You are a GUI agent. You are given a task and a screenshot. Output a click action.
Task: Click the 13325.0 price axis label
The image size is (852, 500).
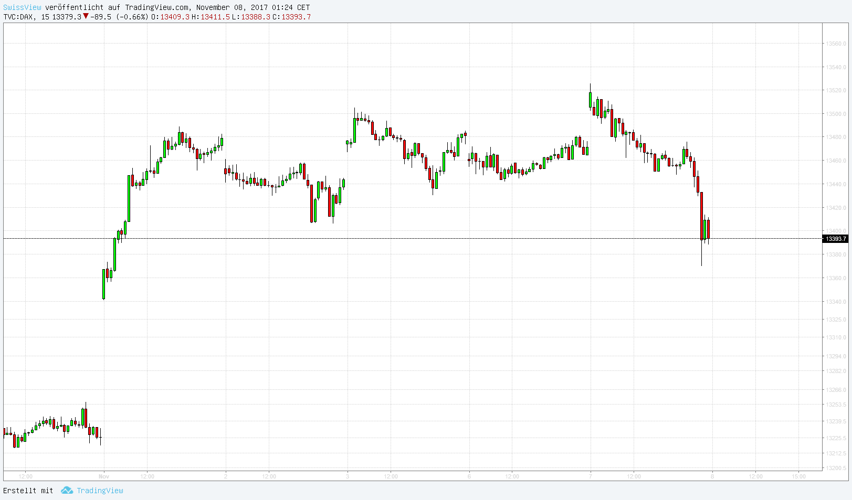tap(836, 320)
